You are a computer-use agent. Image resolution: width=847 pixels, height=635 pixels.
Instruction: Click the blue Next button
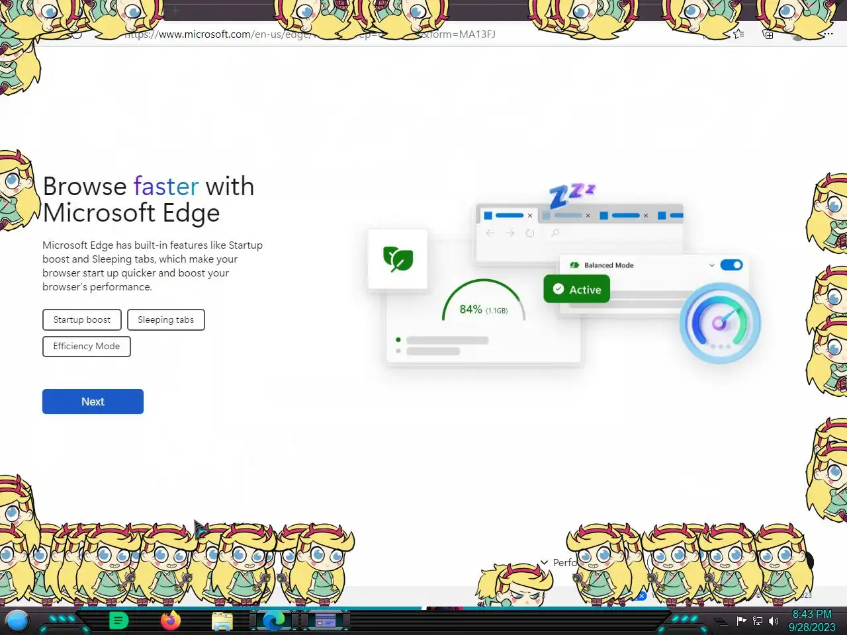(x=93, y=402)
